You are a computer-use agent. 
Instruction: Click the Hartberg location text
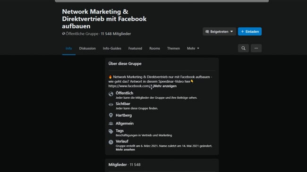[x=124, y=115]
